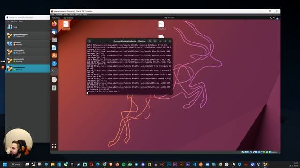
Task: Launch Thunderbird Mail in the Ubuntu dock
Action: (54, 32)
